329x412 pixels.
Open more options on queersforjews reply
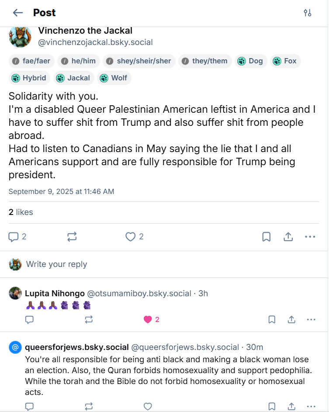[x=311, y=406]
